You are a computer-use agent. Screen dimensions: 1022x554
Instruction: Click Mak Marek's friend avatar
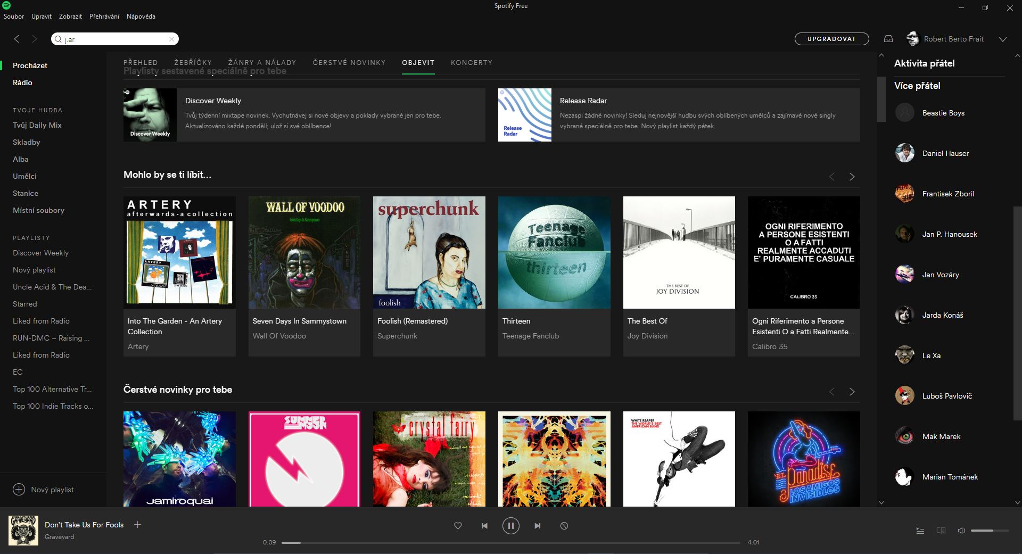click(904, 436)
